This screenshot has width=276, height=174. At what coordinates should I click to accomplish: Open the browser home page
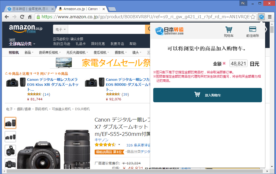30,16
